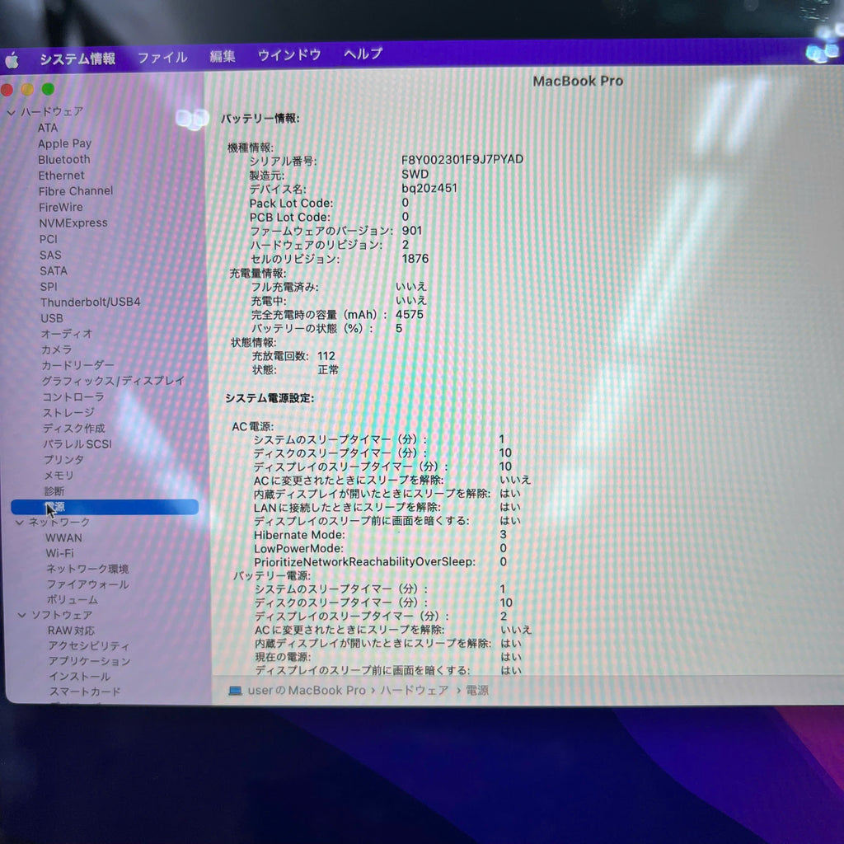Select Thunderbolt/USB4 in the sidebar

click(90, 302)
